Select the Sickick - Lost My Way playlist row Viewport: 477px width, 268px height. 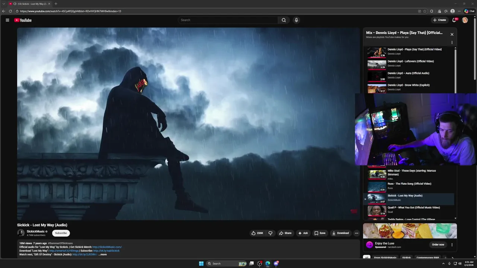(x=409, y=198)
